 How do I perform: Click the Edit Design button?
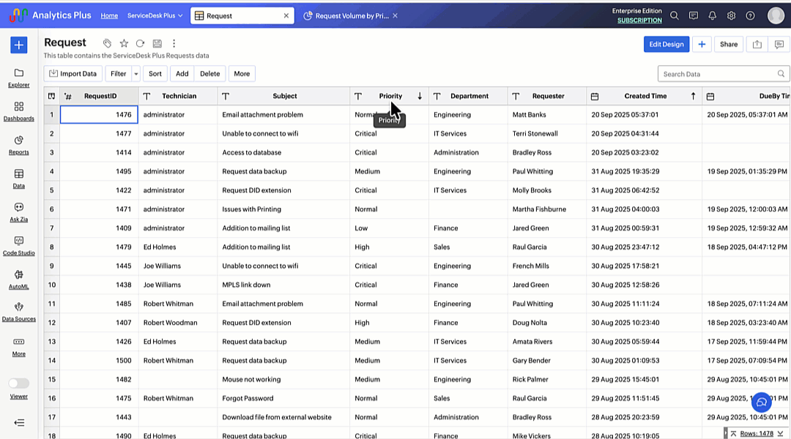pos(666,44)
